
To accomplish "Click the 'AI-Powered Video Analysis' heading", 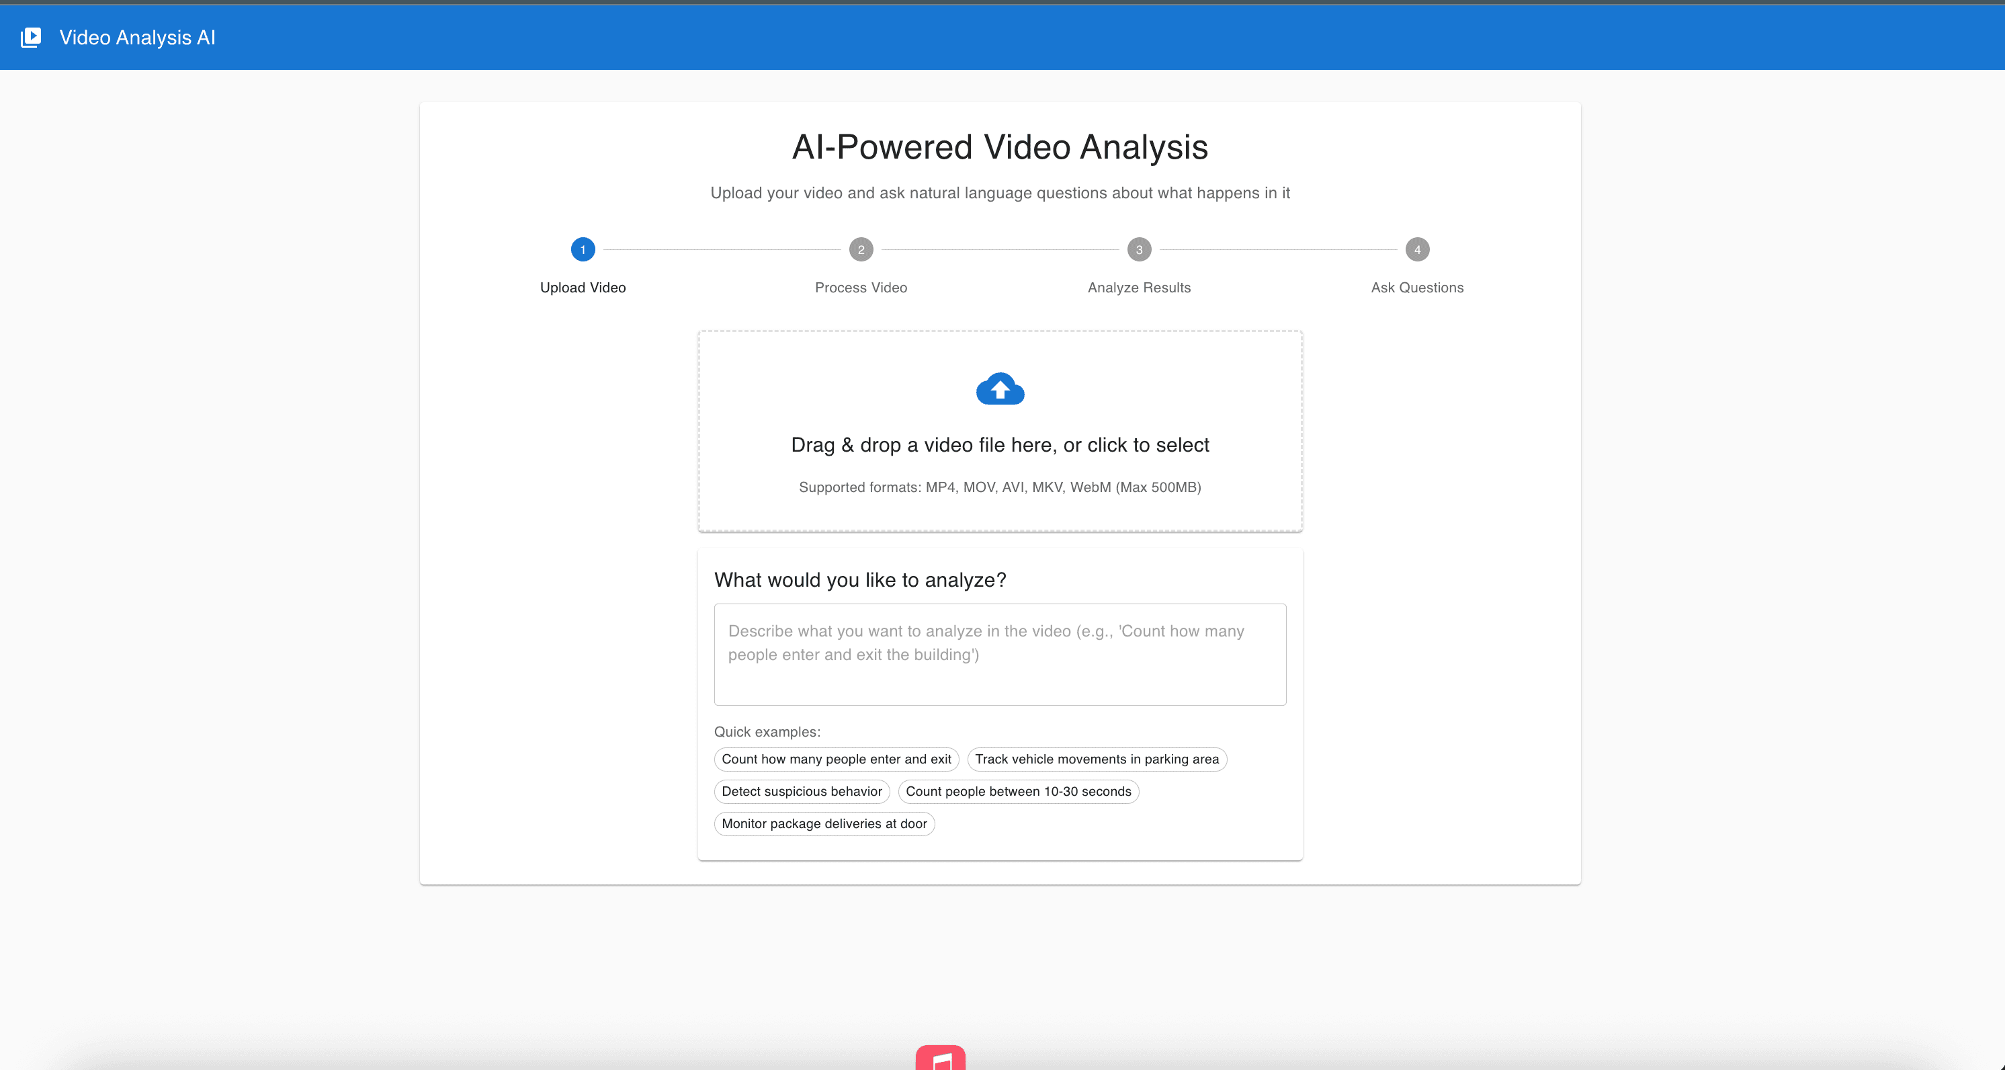I will pos(1000,147).
